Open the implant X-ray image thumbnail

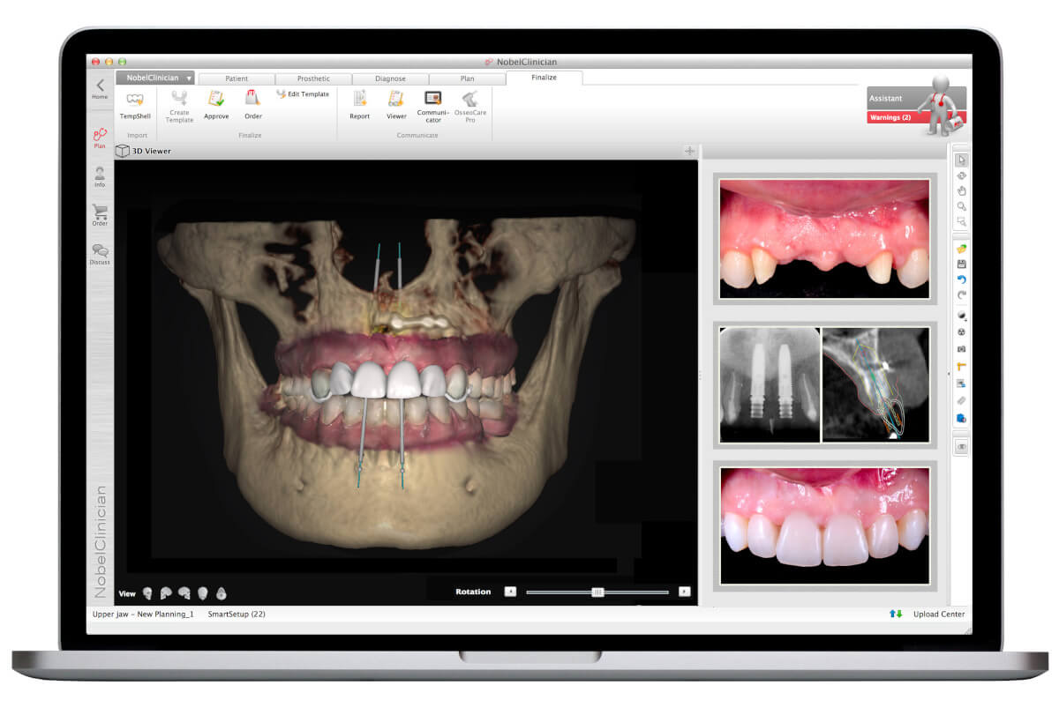770,384
